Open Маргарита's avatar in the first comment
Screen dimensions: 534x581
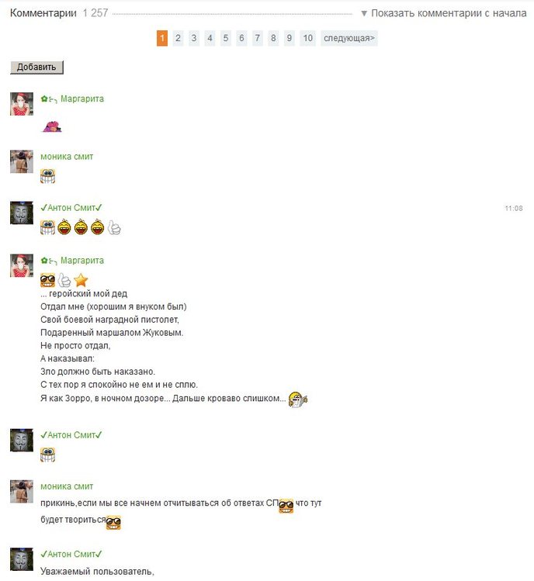click(x=22, y=104)
